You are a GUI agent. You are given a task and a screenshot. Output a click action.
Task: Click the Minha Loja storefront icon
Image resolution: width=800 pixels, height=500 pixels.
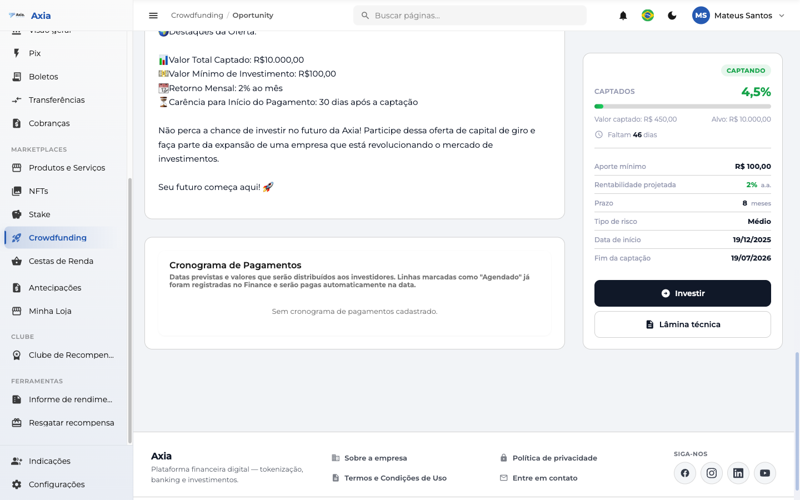(17, 311)
